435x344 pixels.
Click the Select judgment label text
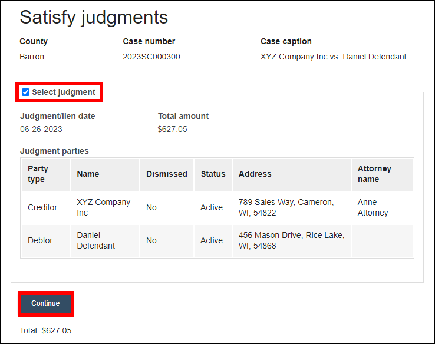tap(63, 92)
